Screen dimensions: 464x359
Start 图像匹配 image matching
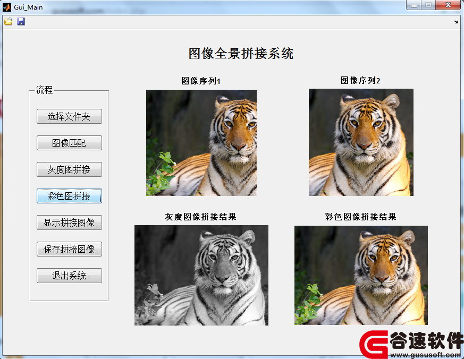tap(69, 143)
